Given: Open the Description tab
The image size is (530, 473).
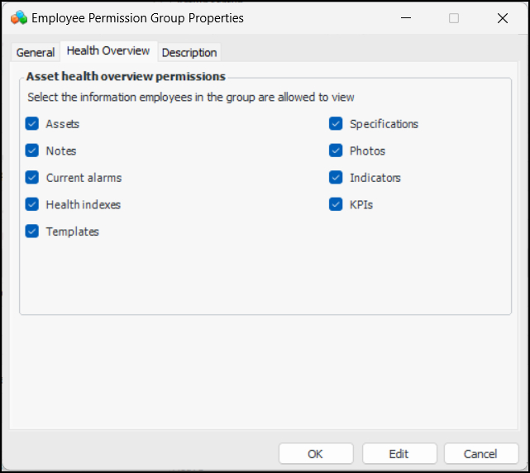Looking at the screenshot, I should (x=189, y=52).
